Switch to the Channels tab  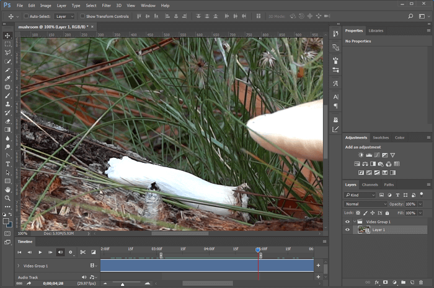(x=370, y=185)
